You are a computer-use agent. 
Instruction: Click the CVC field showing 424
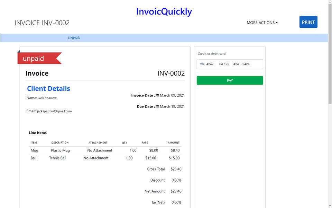pyautogui.click(x=236, y=64)
